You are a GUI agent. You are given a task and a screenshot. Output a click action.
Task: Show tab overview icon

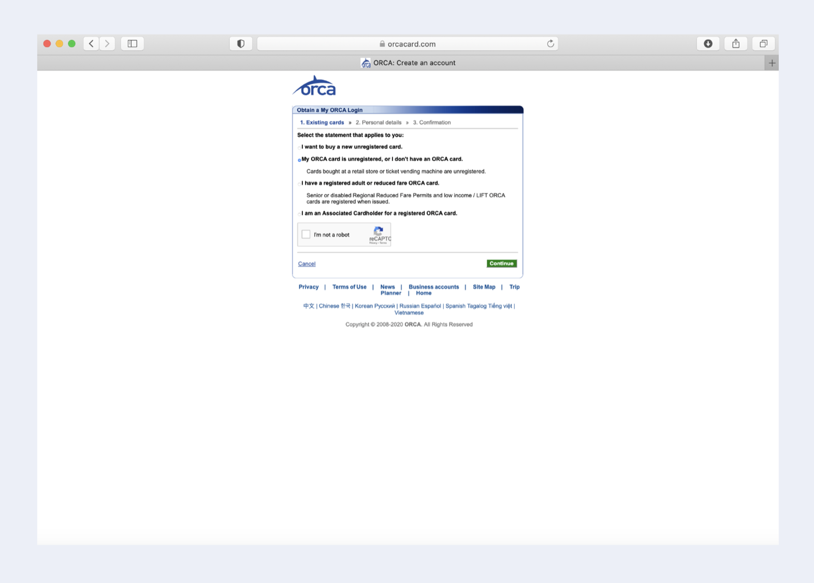(x=763, y=43)
